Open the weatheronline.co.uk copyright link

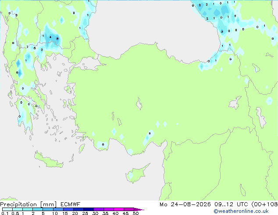241,211
